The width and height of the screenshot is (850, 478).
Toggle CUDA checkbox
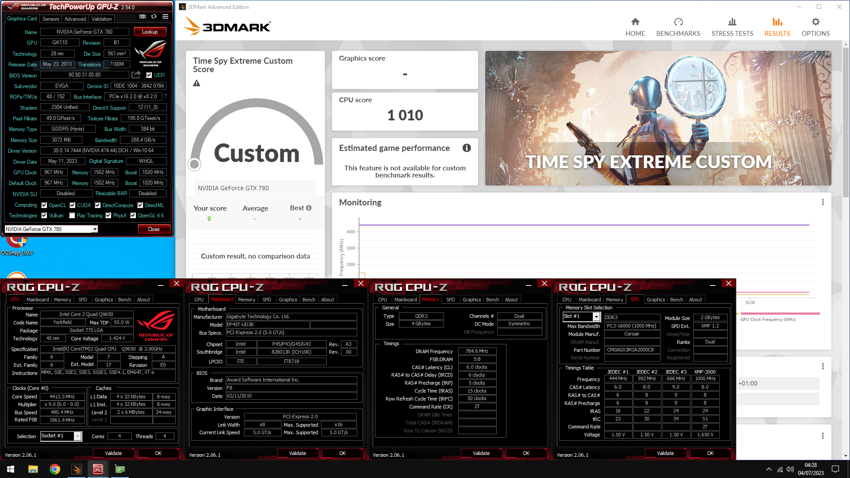pyautogui.click(x=73, y=205)
